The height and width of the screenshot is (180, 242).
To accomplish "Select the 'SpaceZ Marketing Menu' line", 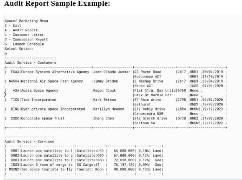I will [x=26, y=21].
